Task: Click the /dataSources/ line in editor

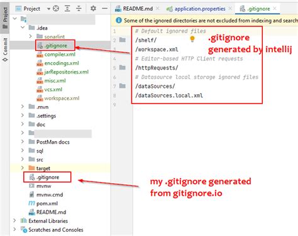Action: click(x=155, y=87)
